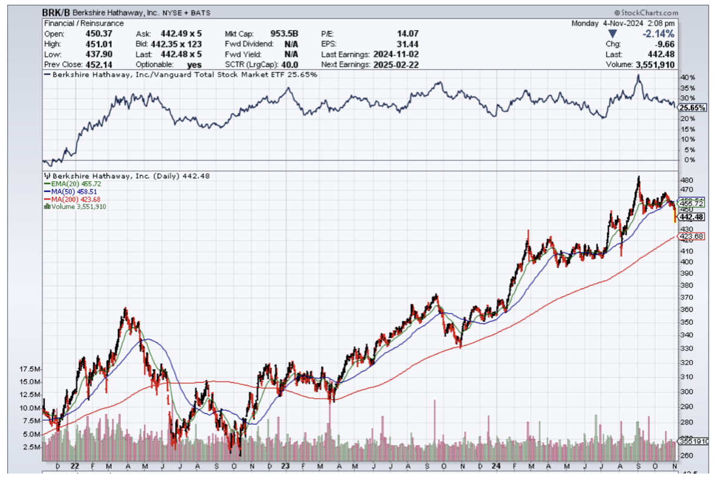Click the Fwd Yield 'N/A' value
This screenshot has height=482, width=718.
[x=291, y=54]
